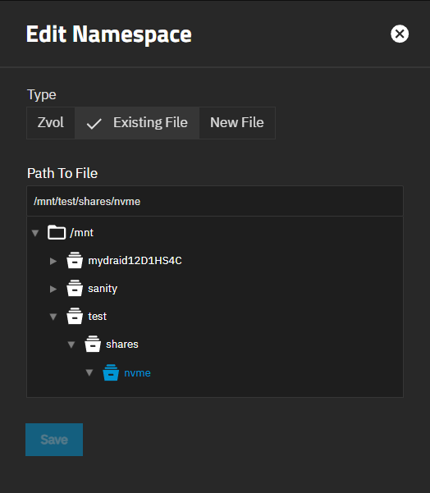The height and width of the screenshot is (493, 430).
Task: Collapse the test node arrow
Action: [53, 317]
